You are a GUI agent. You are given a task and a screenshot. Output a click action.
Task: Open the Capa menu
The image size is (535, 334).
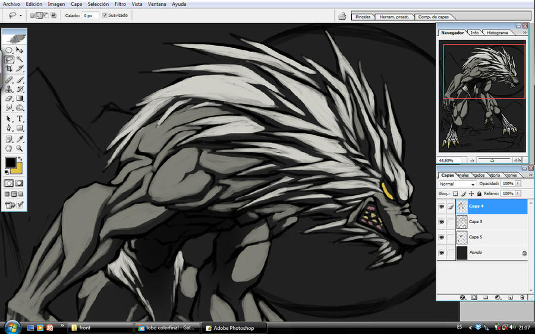[76, 4]
